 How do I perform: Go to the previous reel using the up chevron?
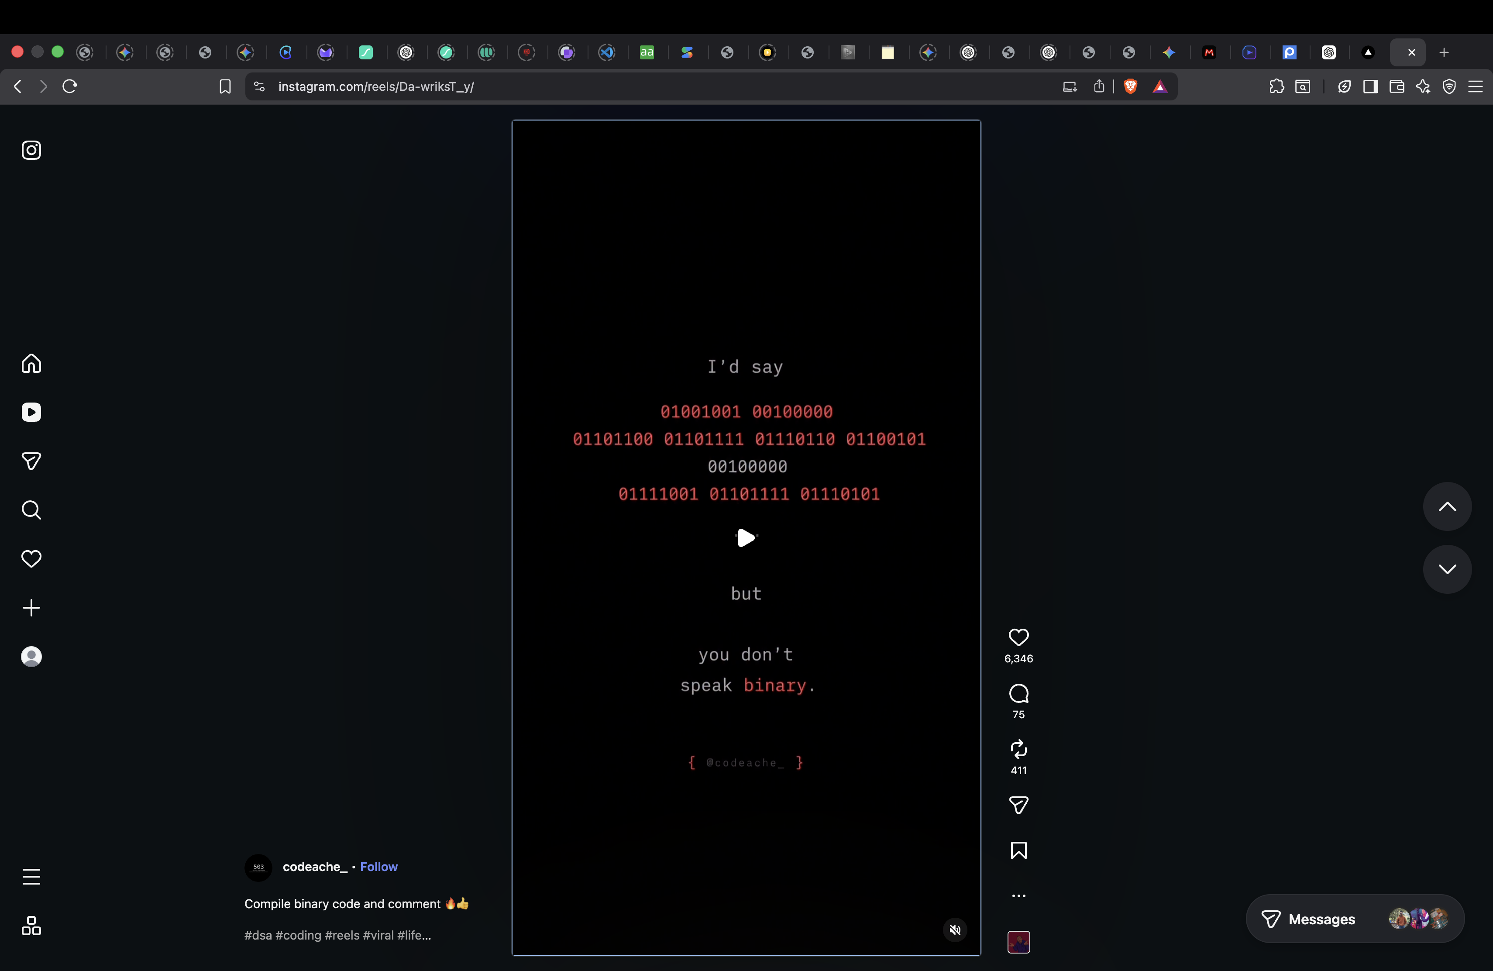click(x=1447, y=507)
